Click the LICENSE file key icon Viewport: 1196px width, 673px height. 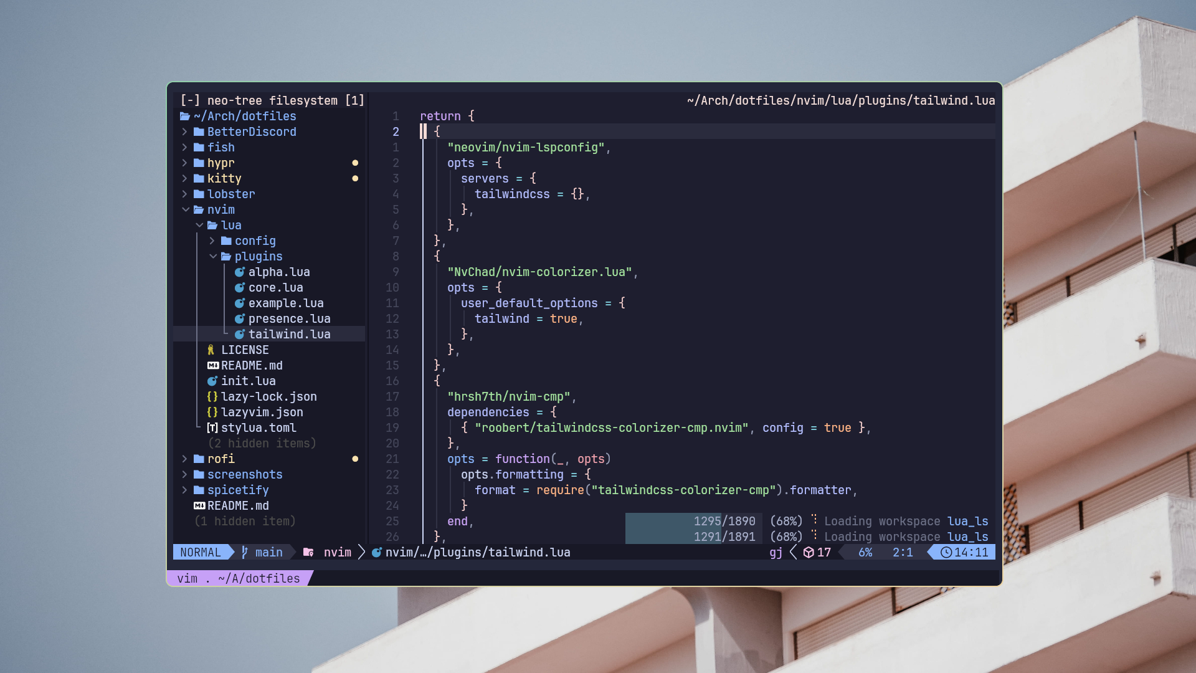tap(211, 350)
